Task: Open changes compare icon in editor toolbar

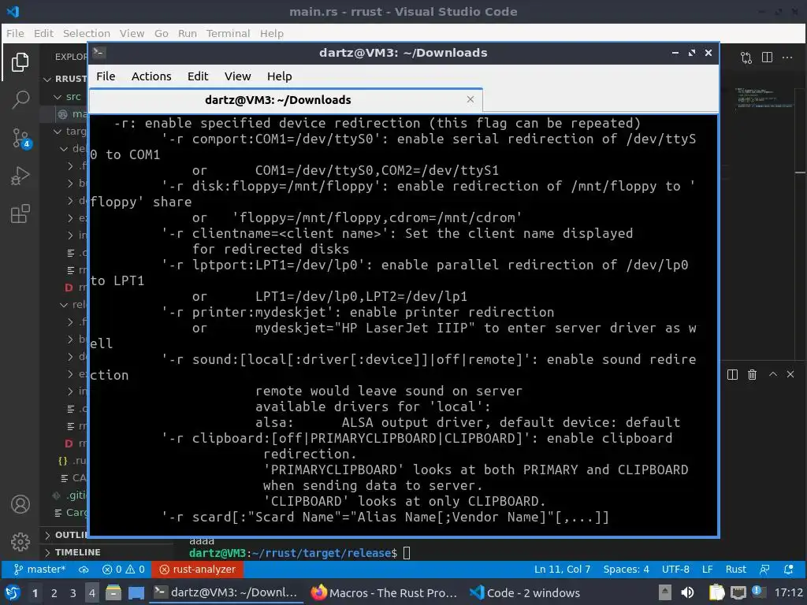Action: [746, 57]
